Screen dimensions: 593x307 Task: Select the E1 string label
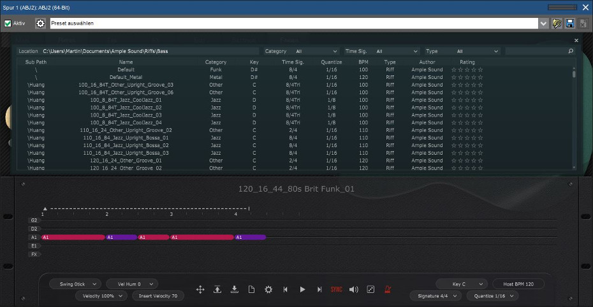tap(34, 246)
